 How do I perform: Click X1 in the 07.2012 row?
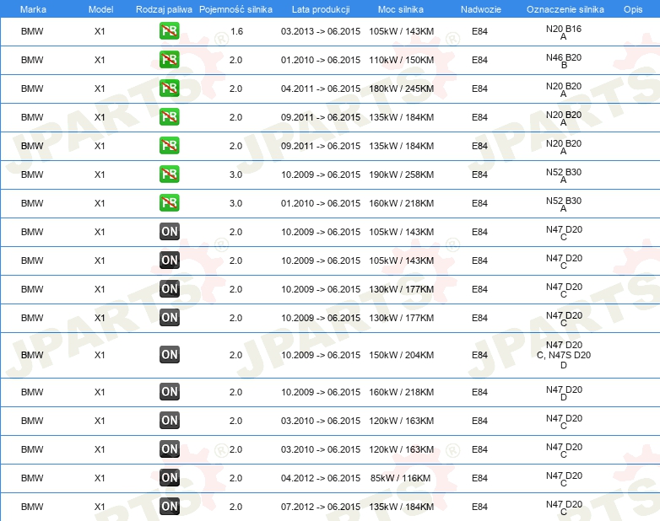(x=100, y=507)
